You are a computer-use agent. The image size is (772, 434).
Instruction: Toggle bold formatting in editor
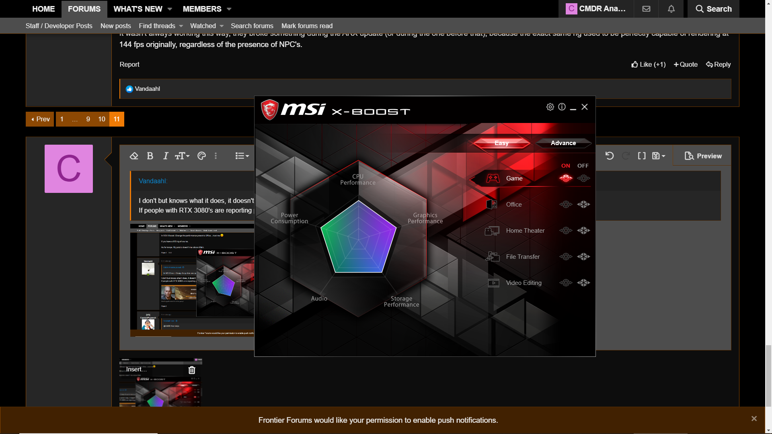(150, 156)
